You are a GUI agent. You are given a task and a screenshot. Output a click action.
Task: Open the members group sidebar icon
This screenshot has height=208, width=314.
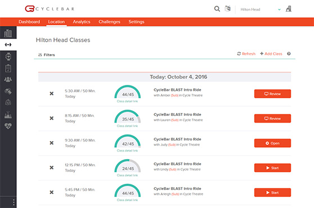point(8,80)
